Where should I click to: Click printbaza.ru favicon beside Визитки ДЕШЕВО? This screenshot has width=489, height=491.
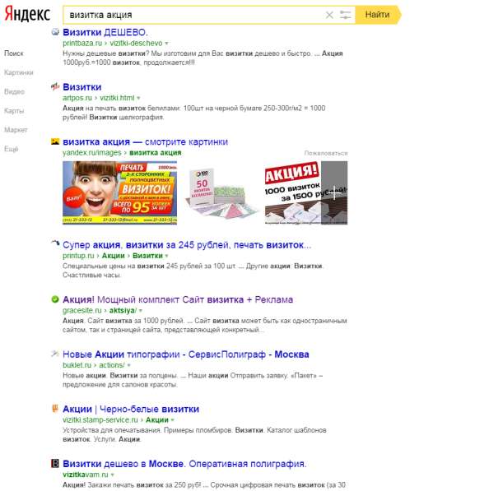pos(55,31)
